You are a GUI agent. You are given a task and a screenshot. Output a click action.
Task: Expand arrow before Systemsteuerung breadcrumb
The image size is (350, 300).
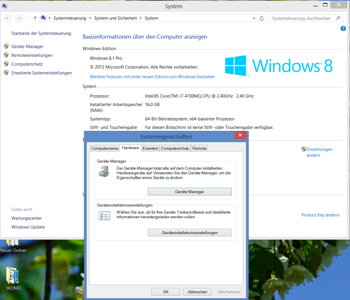(x=50, y=18)
